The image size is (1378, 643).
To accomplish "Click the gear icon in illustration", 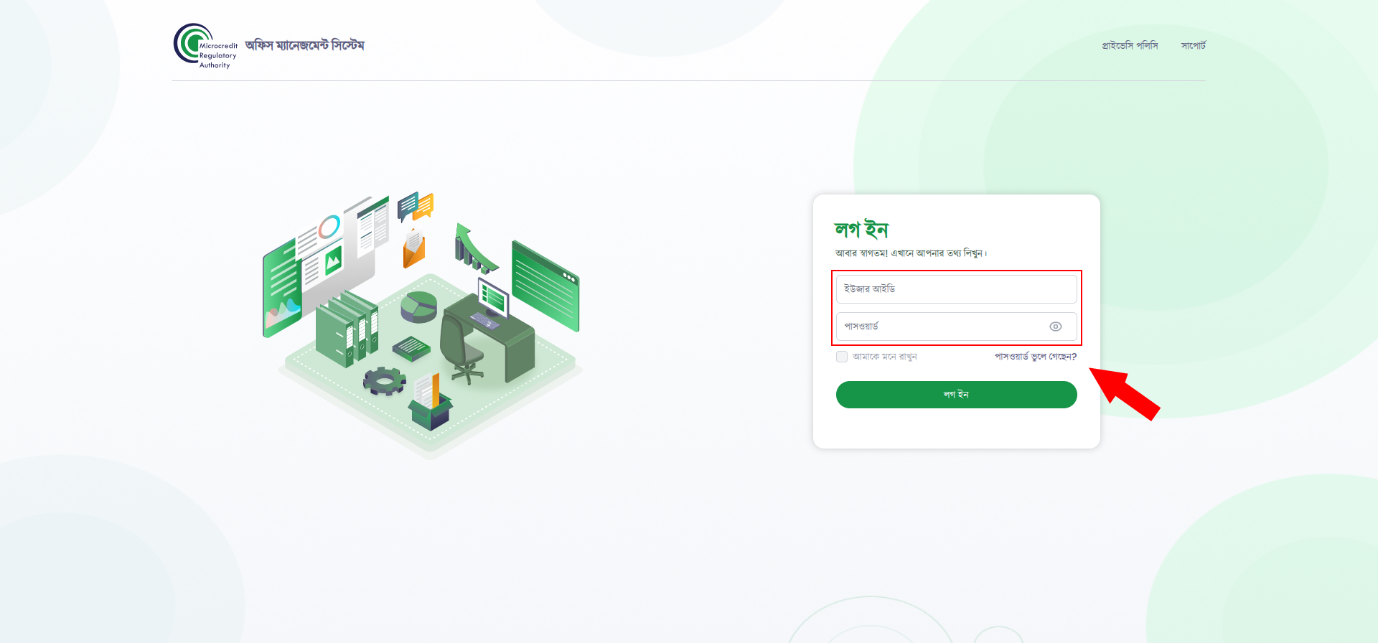I will click(x=384, y=380).
